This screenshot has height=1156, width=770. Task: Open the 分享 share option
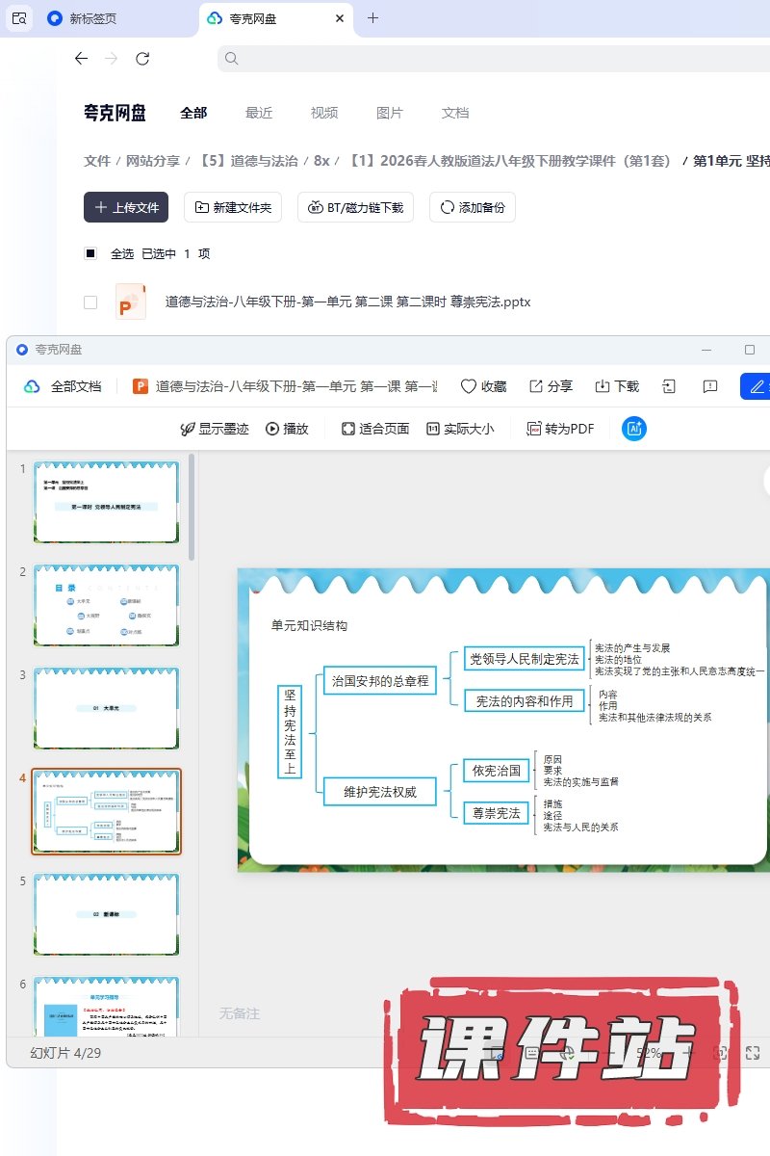551,386
